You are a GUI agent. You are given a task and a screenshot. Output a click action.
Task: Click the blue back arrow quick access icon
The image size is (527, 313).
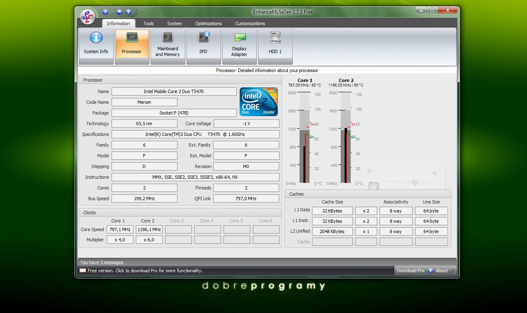(120, 12)
